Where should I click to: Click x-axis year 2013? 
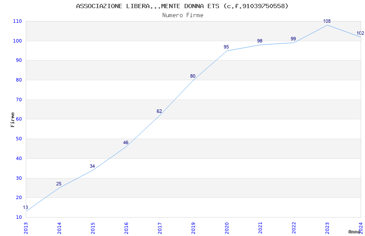[26, 228]
